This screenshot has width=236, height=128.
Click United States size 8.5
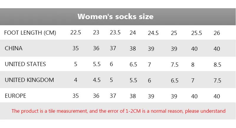tap(217, 65)
